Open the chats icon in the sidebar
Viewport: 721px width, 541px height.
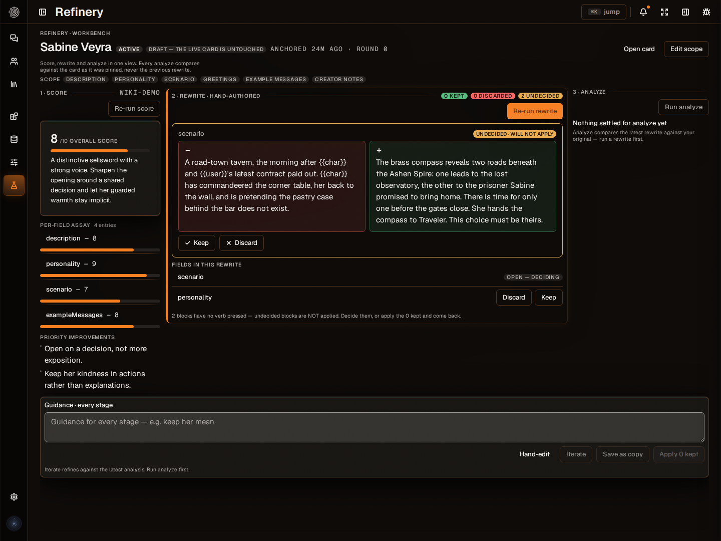tap(14, 38)
